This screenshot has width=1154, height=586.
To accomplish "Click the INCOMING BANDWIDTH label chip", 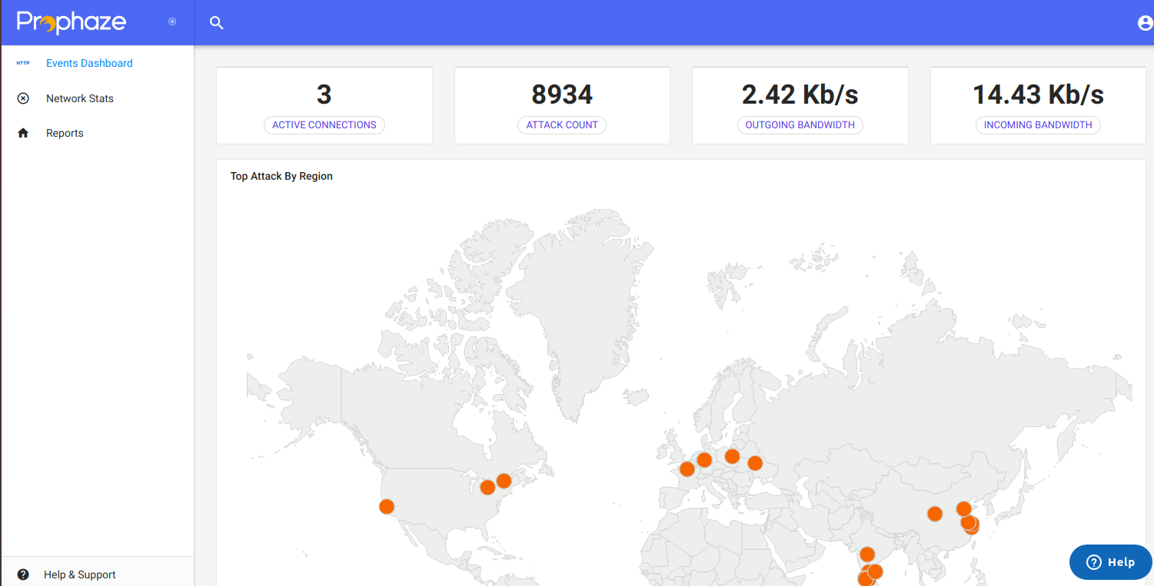I will tap(1038, 124).
